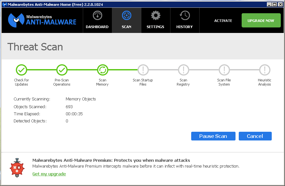Viewport: 285px width, 186px height.
Task: Click the detected objects value 0
Action: click(67, 121)
